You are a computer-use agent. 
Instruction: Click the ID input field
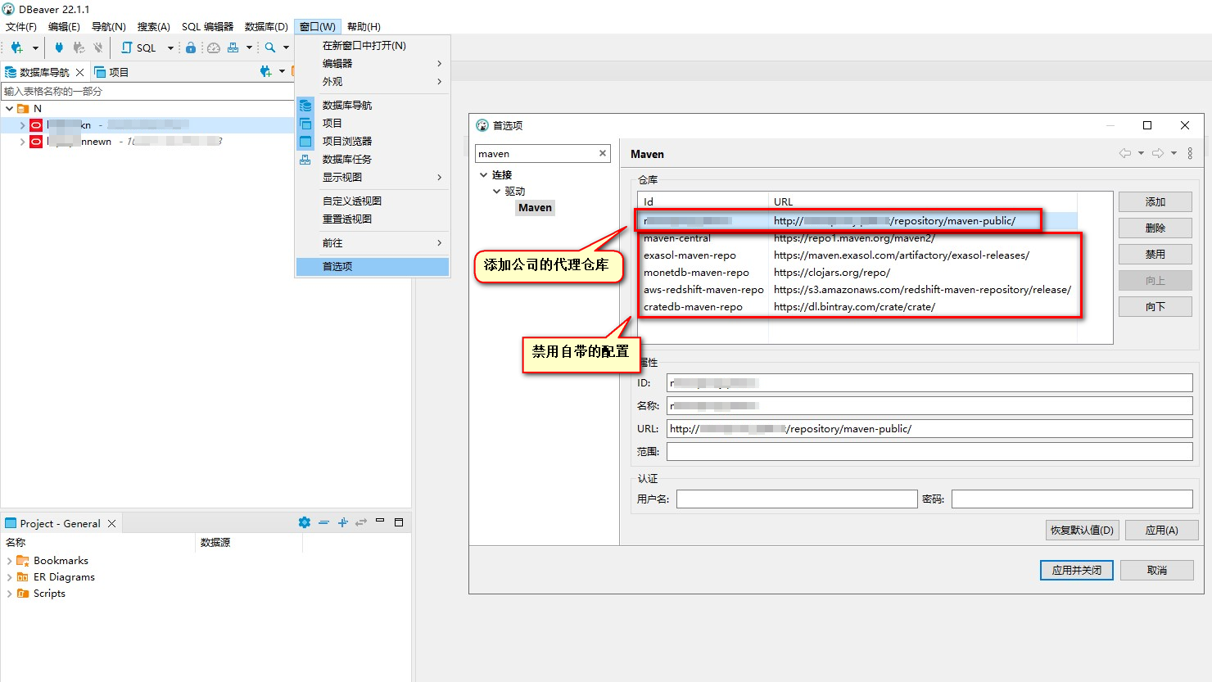[929, 382]
